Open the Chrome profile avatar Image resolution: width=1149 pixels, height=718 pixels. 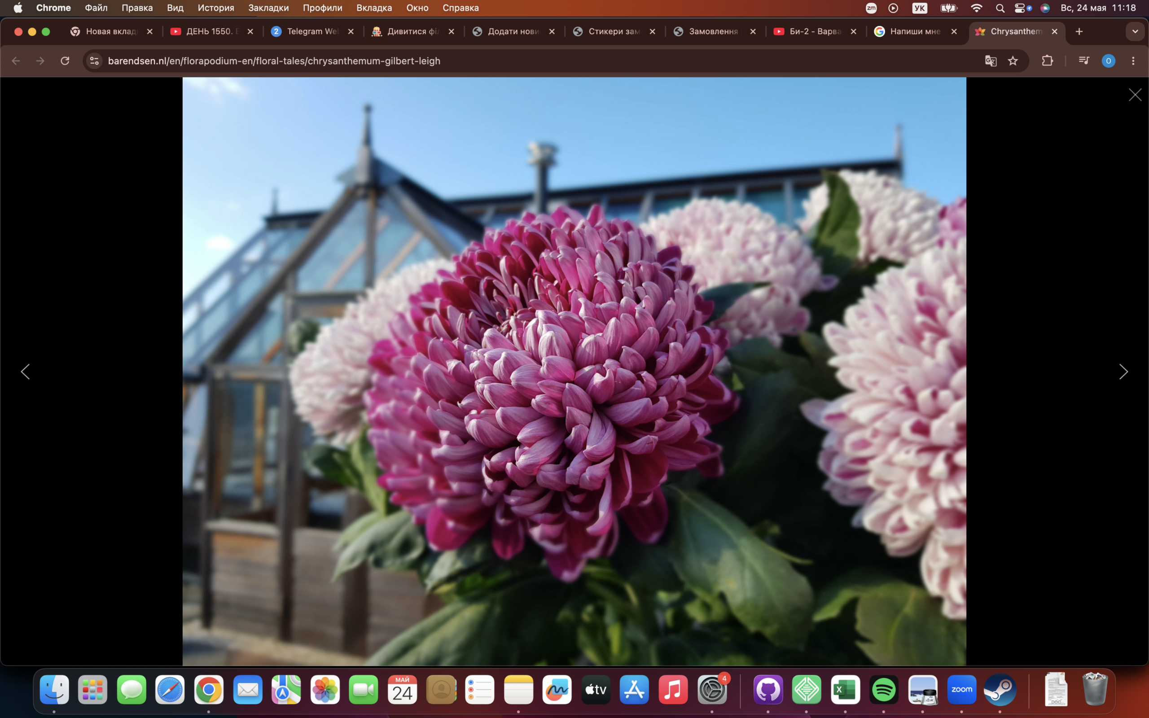click(x=1108, y=61)
